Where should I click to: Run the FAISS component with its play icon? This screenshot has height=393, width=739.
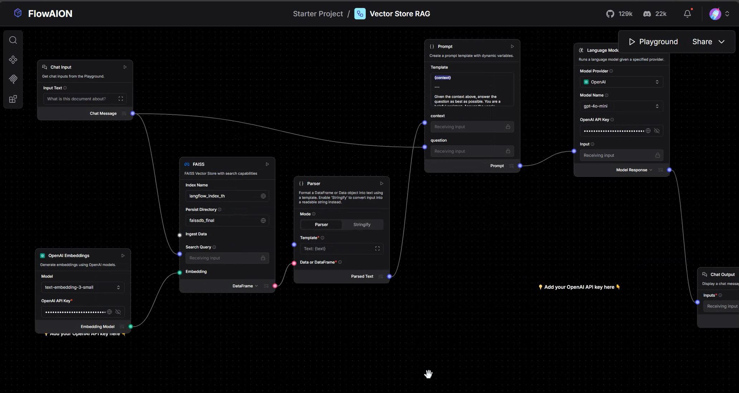[x=267, y=164]
